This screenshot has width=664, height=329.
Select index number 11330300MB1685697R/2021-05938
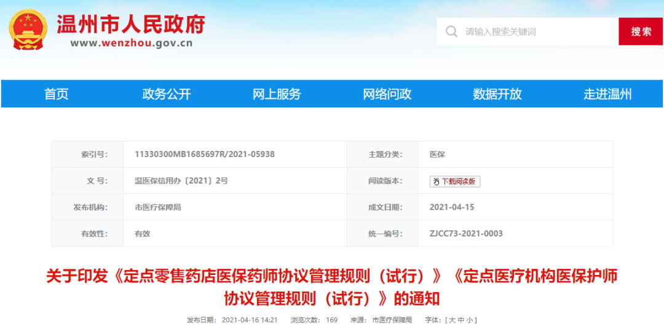click(x=205, y=154)
